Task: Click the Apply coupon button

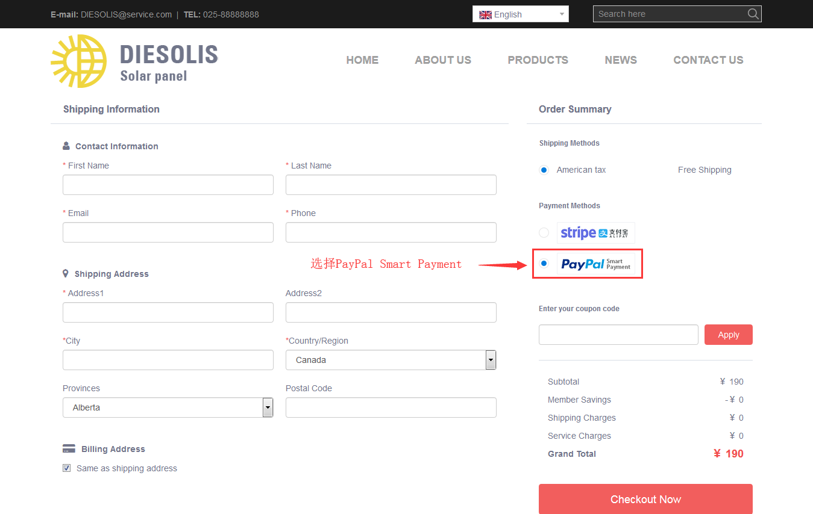Action: [728, 335]
